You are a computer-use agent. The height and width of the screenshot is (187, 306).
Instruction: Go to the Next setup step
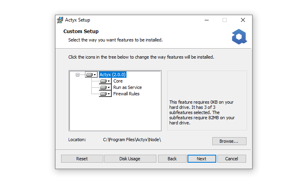click(x=201, y=159)
